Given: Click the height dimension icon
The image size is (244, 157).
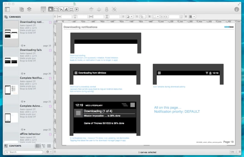Looking at the screenshot, I should click(x=107, y=17).
